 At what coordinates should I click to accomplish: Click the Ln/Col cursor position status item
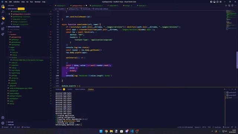point(185,127)
